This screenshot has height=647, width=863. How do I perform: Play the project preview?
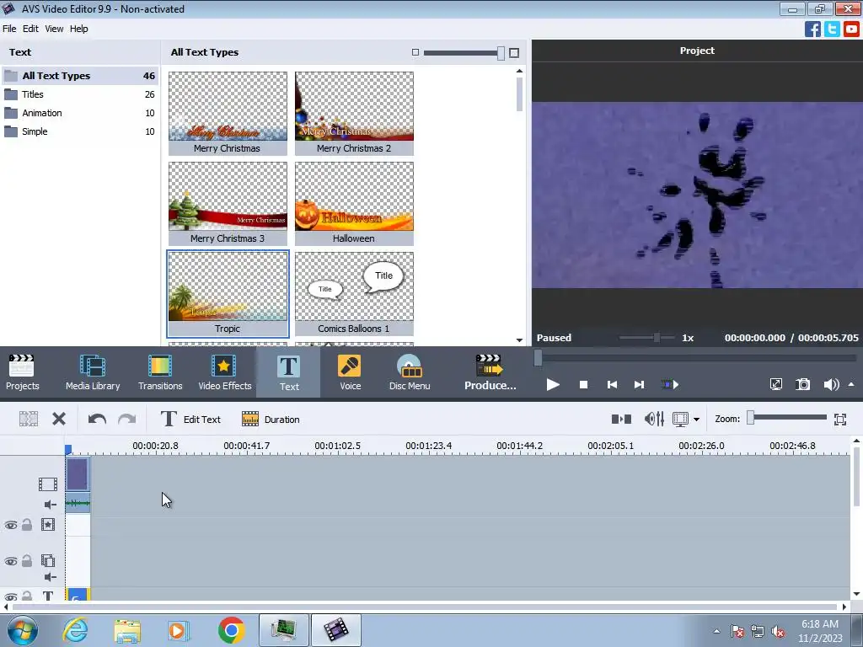pyautogui.click(x=553, y=384)
